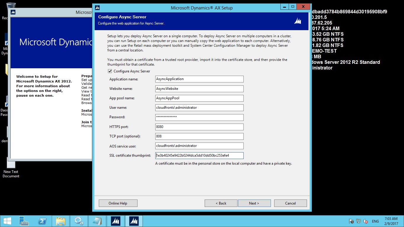Open the clock showing 7:03 AM
Viewport: 404px width, 227px height.
click(x=391, y=221)
